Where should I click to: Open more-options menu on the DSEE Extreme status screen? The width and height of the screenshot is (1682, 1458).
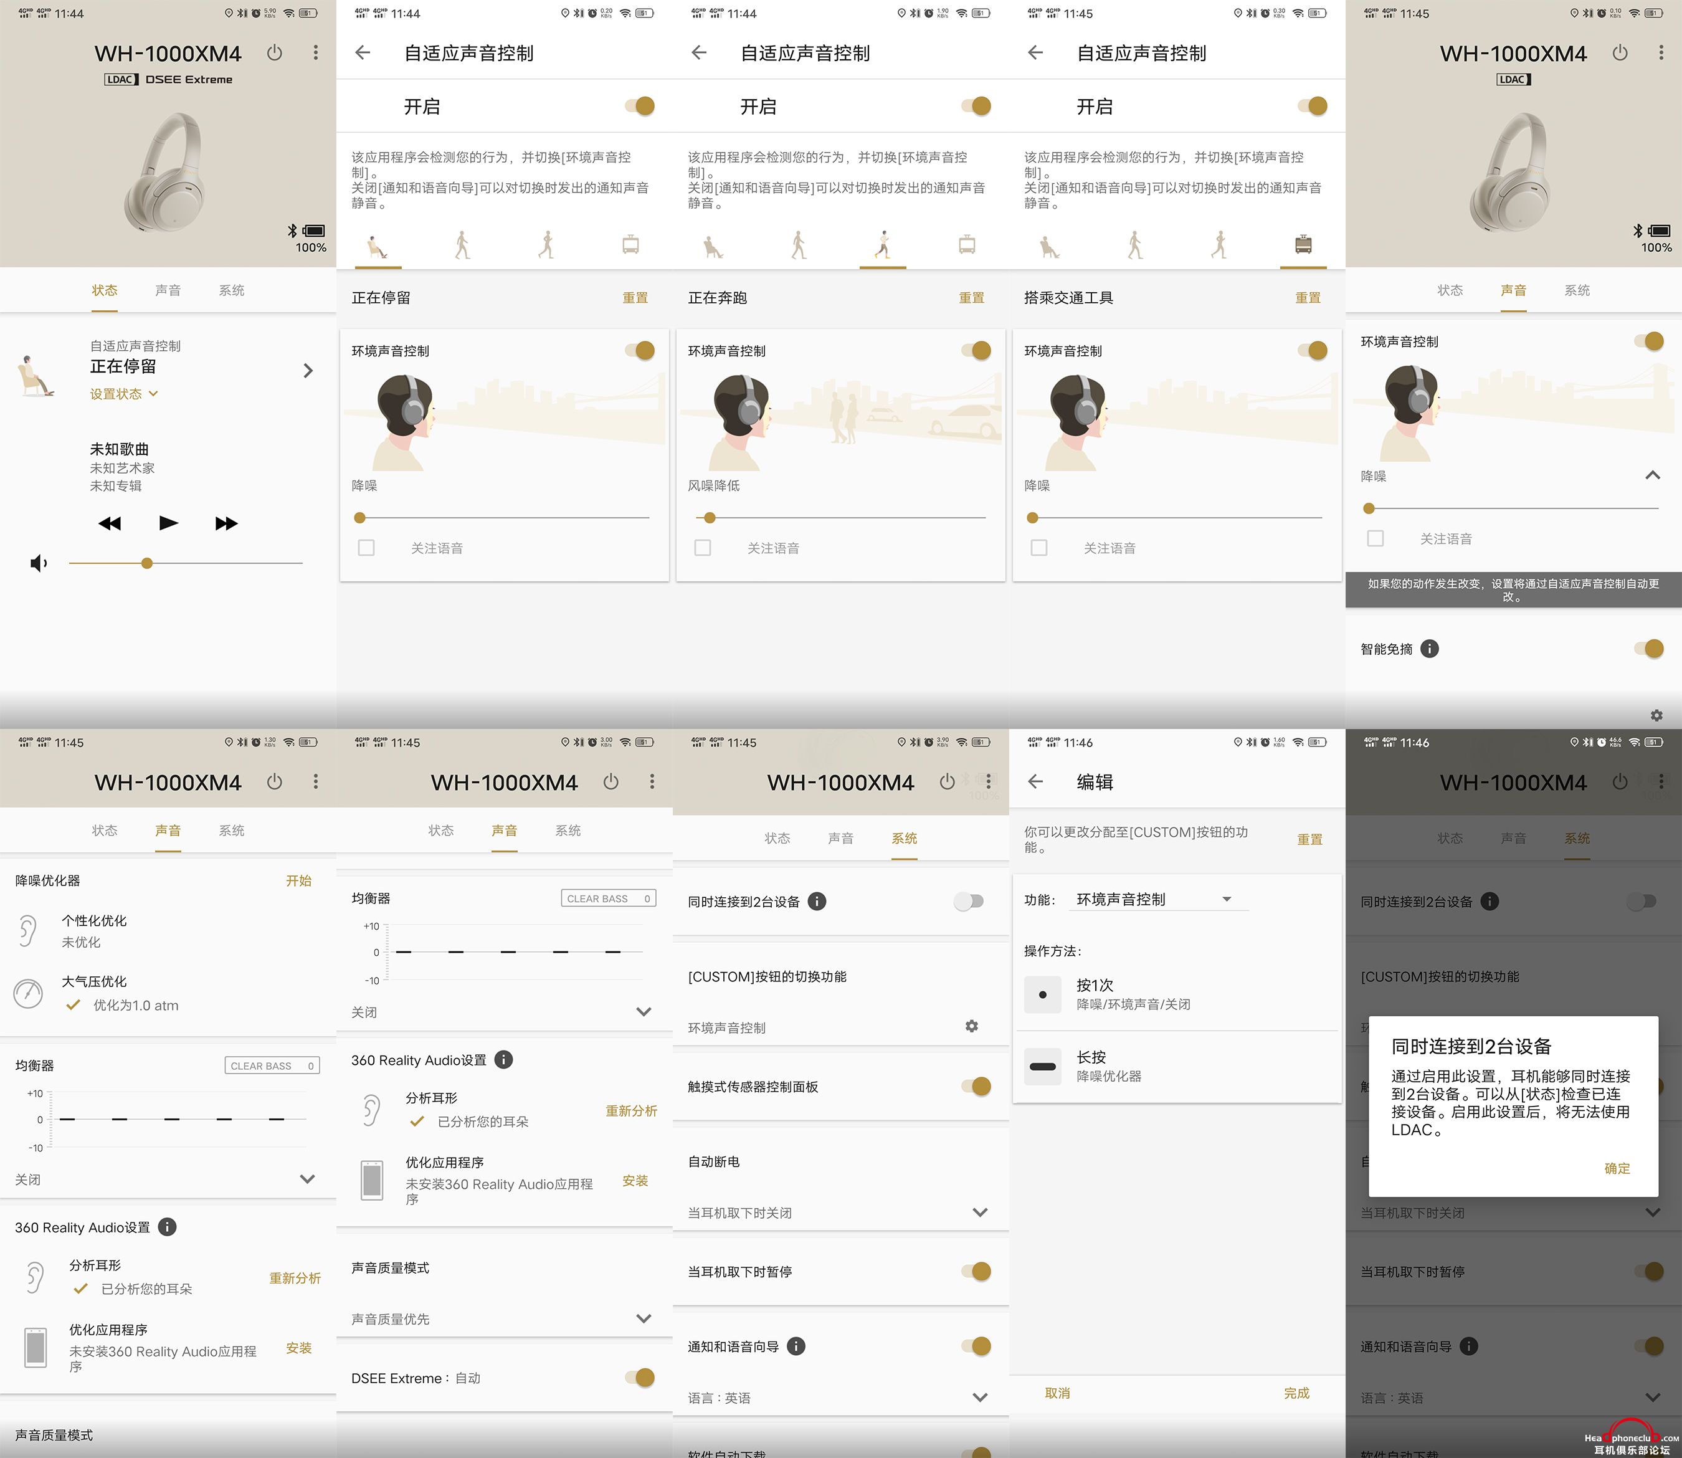click(316, 53)
